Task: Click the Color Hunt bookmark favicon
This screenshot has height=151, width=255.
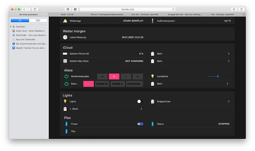Action: pyautogui.click(x=14, y=31)
